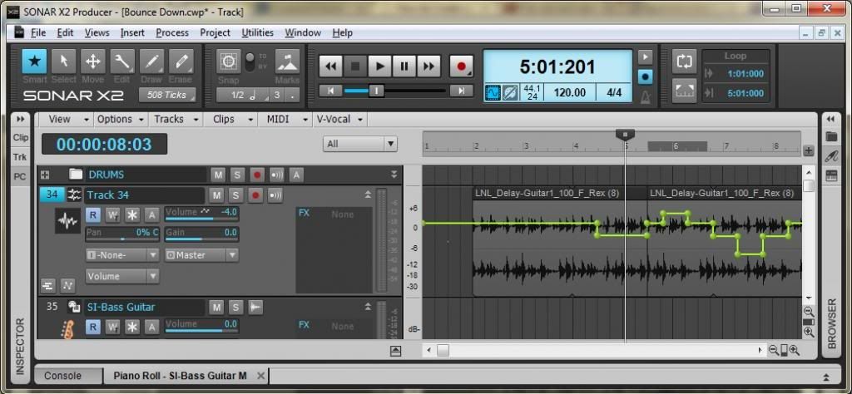Click the 508 Ticks nudge button
The image size is (852, 394).
click(166, 95)
